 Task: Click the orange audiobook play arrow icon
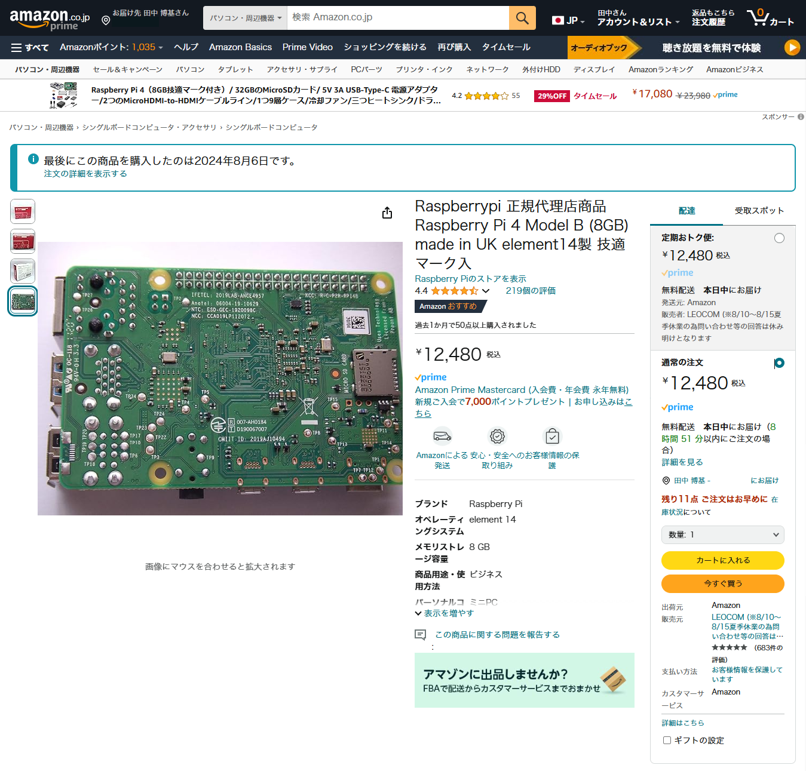click(792, 48)
